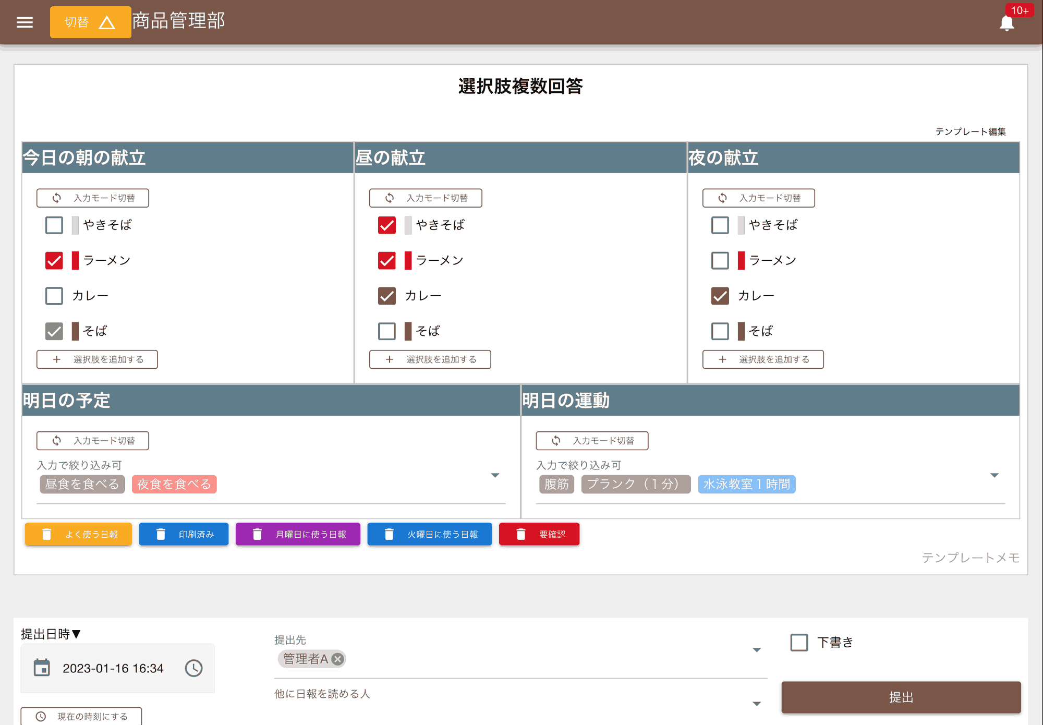The image size is (1043, 725).
Task: Uncheck ラーメン in 今日の朝の献立
Action: (x=54, y=260)
